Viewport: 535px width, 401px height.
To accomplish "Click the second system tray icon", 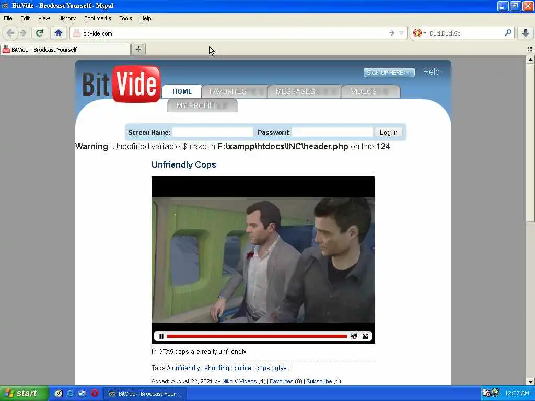I will tap(495, 393).
